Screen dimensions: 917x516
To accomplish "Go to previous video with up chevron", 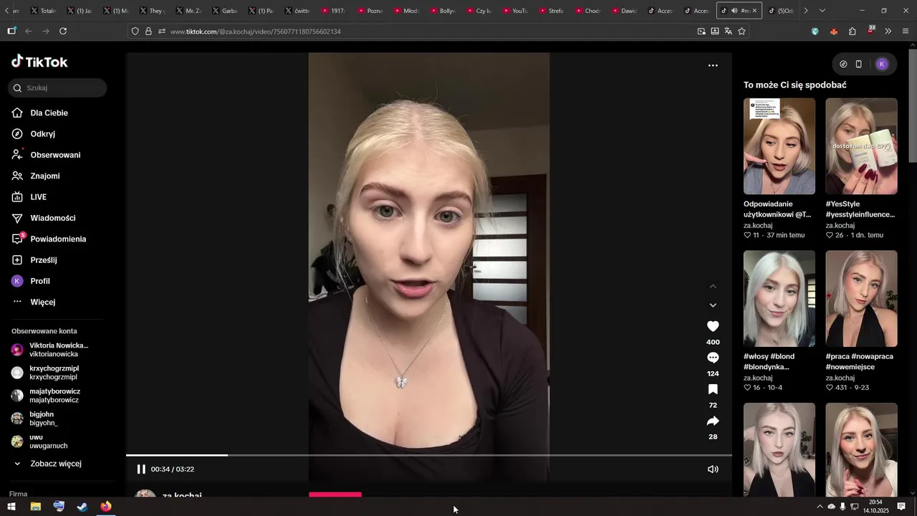I will point(713,286).
